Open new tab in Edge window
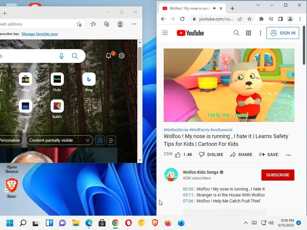Screen dimensions: 307x230 tap(5, 13)
